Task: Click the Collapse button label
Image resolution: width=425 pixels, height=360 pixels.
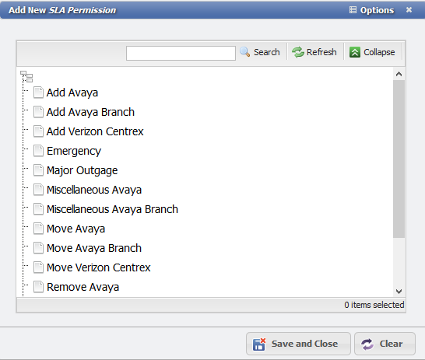Action: pyautogui.click(x=379, y=52)
